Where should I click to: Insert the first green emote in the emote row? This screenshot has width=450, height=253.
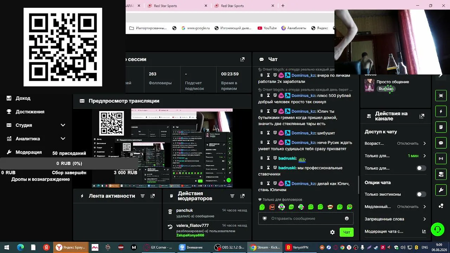[x=262, y=207]
